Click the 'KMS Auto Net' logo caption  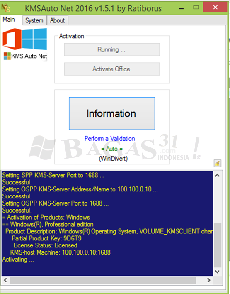click(29, 56)
